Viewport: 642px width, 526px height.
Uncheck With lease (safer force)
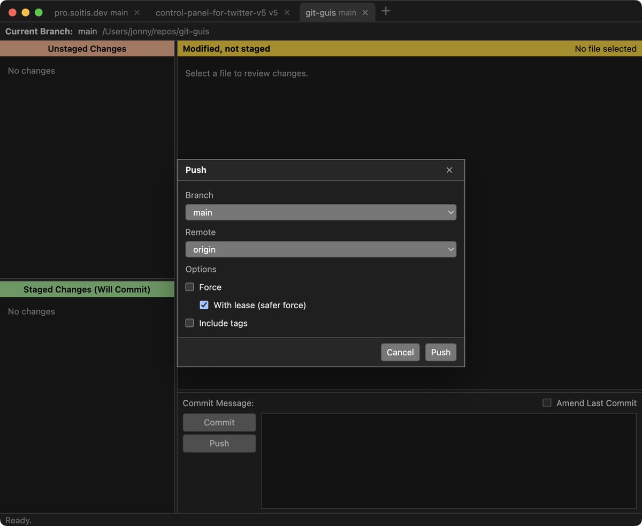(x=204, y=305)
